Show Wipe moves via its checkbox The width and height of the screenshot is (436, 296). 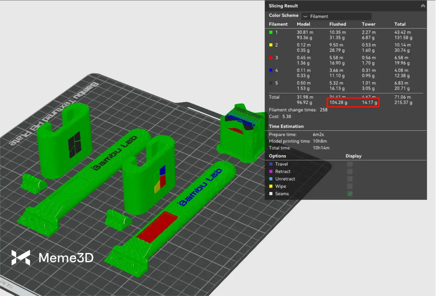coord(350,186)
